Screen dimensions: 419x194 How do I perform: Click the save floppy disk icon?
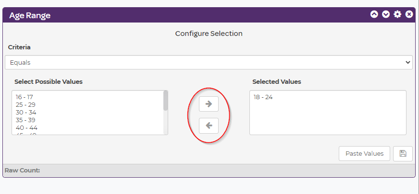coord(403,154)
